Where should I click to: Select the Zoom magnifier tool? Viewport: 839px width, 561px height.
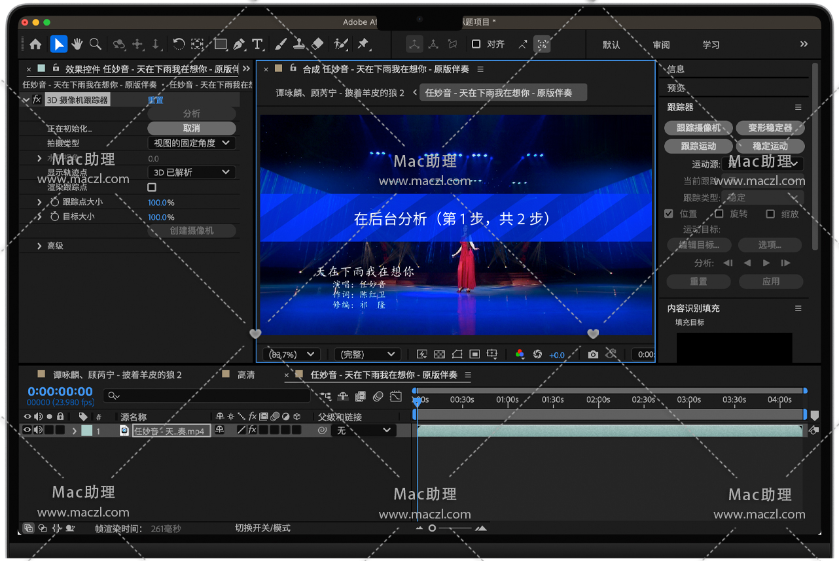(96, 44)
